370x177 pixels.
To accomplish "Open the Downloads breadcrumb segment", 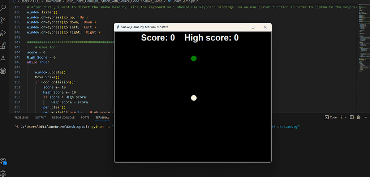I will pyautogui.click(x=53, y=1).
